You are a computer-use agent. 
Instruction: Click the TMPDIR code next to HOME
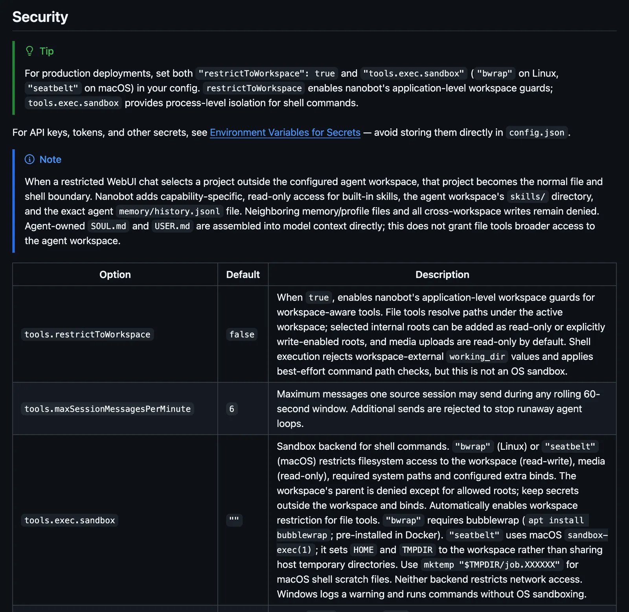pyautogui.click(x=417, y=550)
